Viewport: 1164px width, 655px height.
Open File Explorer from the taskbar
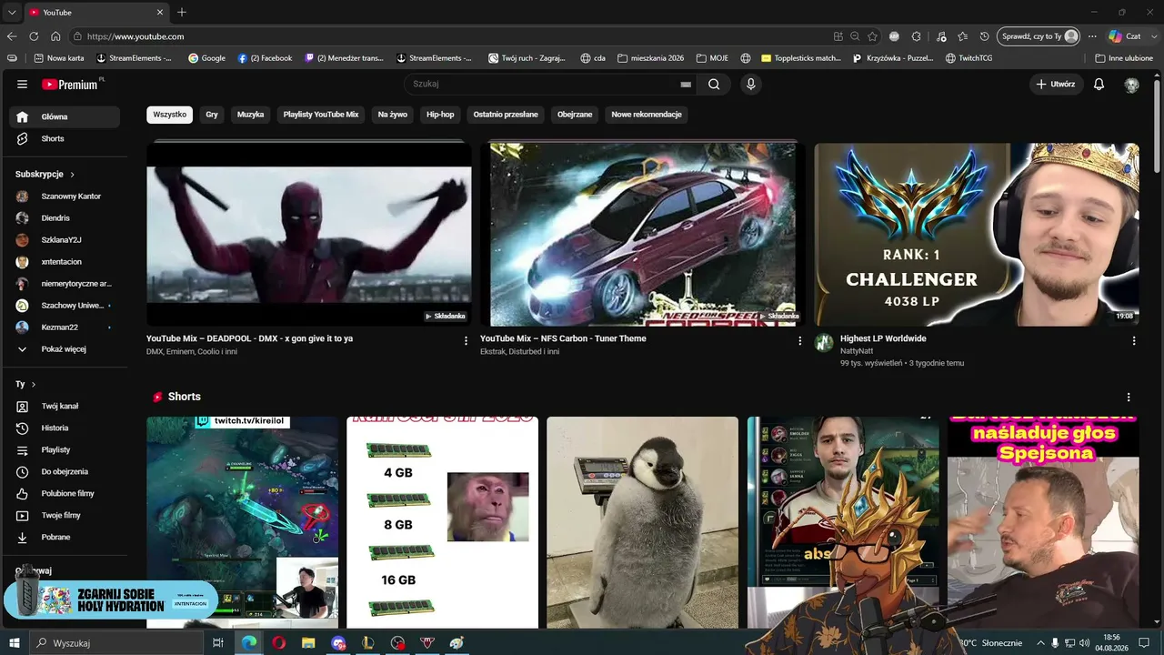(x=308, y=643)
